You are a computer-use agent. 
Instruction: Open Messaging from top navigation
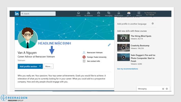pyautogui.click(x=109, y=14)
